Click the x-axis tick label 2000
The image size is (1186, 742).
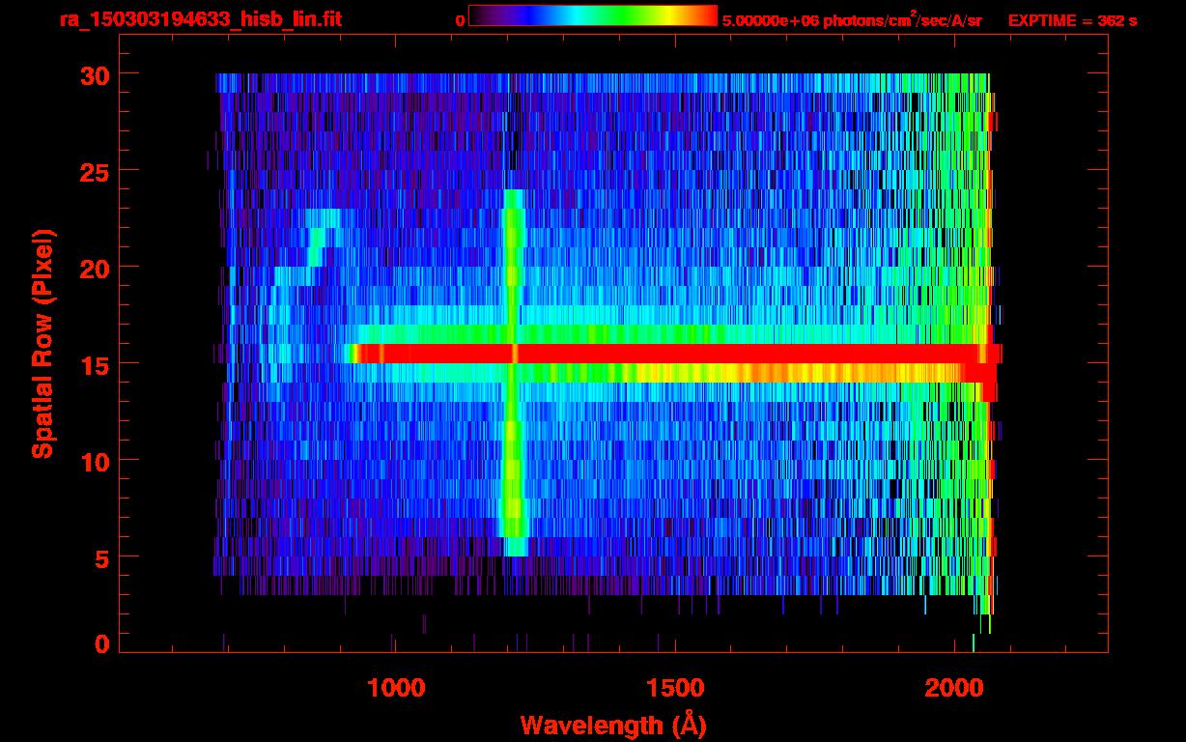pos(954,687)
